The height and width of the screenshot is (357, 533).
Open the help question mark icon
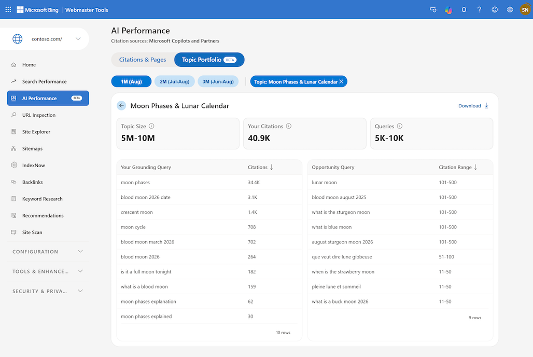coord(479,9)
